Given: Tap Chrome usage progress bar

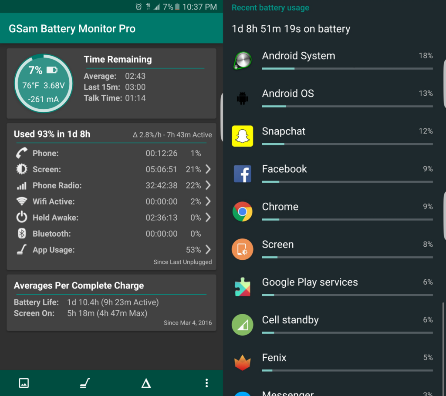Looking at the screenshot, I should click(x=347, y=219).
